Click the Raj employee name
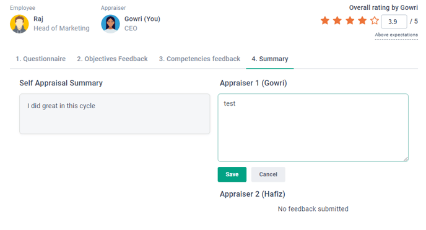This screenshot has height=230, width=426. (38, 19)
